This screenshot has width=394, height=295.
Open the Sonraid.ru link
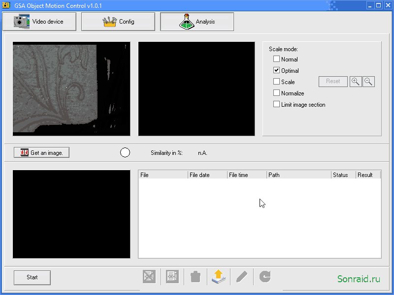click(x=359, y=279)
